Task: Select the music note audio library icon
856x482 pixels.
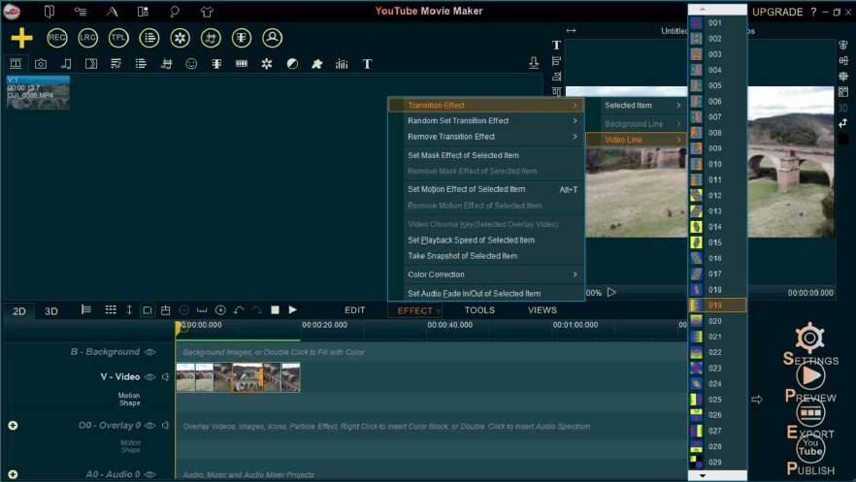Action: (66, 64)
